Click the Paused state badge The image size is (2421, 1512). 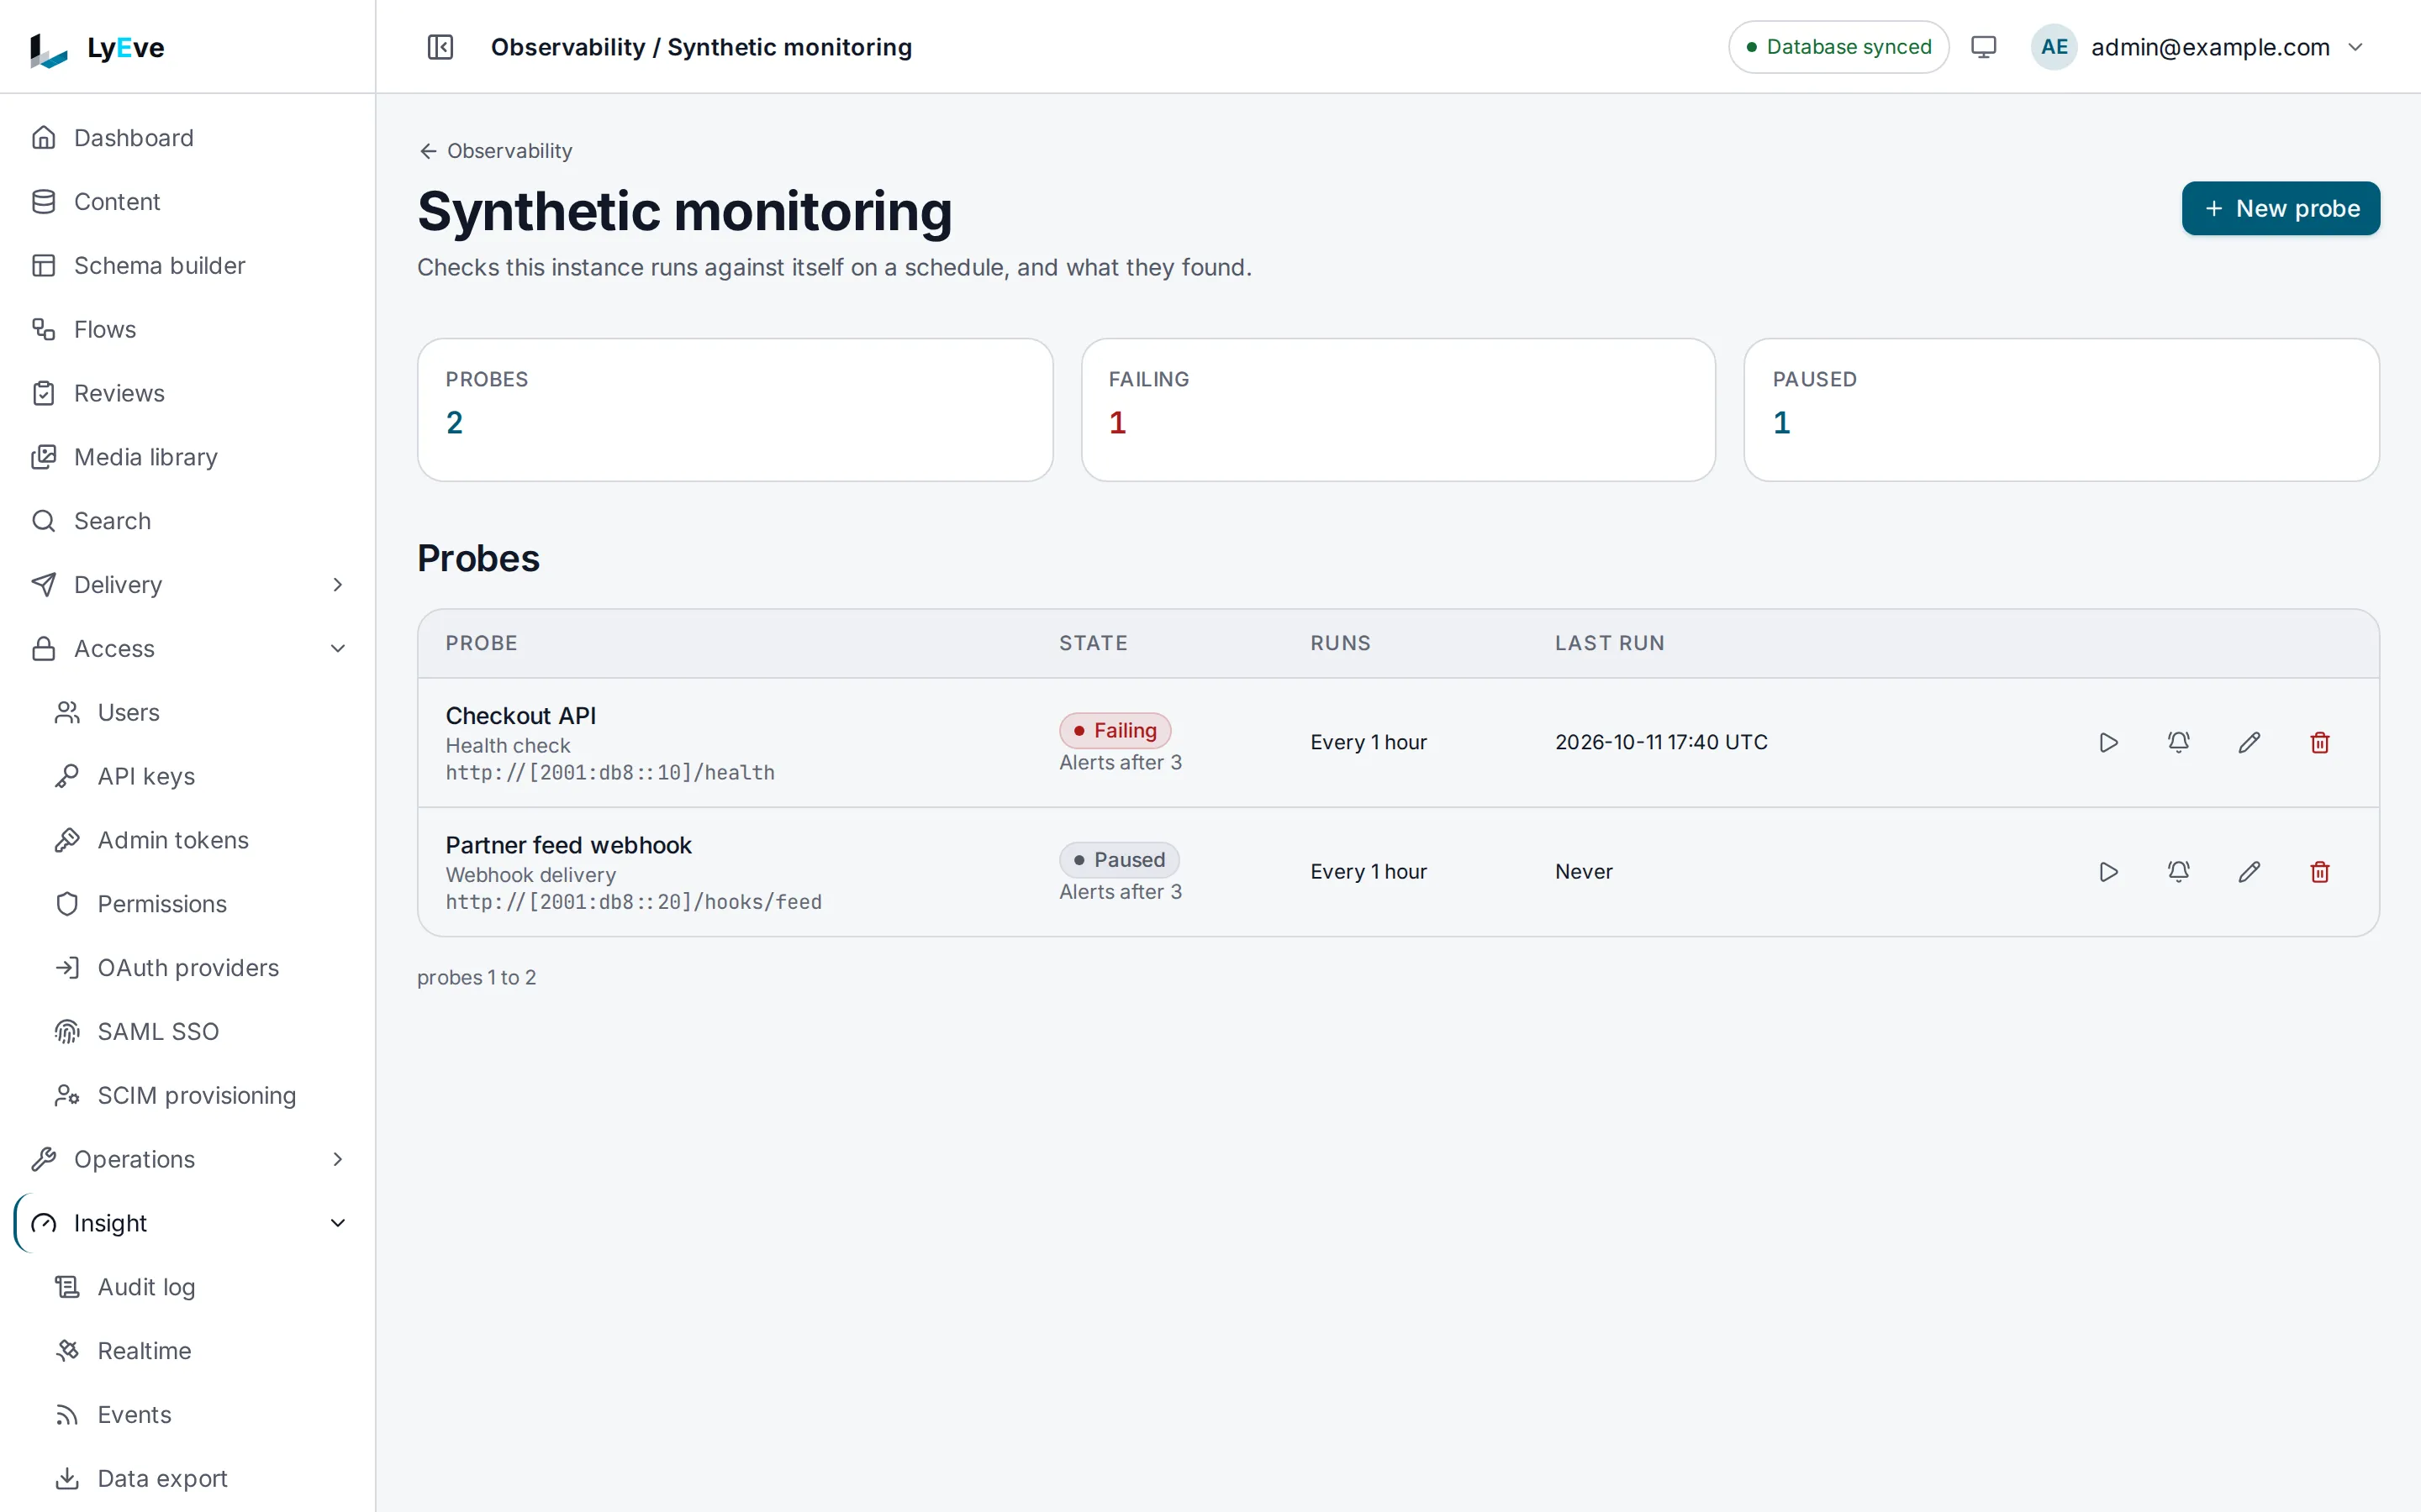pos(1119,860)
